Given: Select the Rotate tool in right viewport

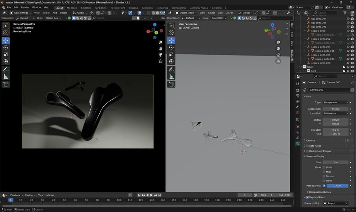Looking at the screenshot, I should [171, 47].
